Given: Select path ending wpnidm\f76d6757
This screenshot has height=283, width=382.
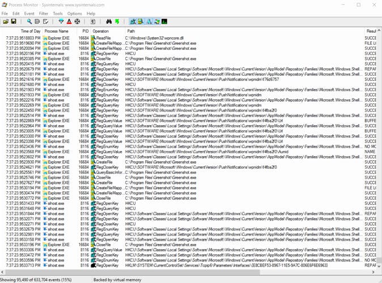Looking at the screenshot, I should [202, 79].
